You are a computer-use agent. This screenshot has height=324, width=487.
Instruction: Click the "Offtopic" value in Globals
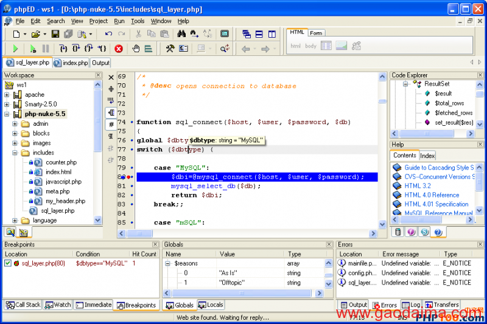(x=232, y=283)
